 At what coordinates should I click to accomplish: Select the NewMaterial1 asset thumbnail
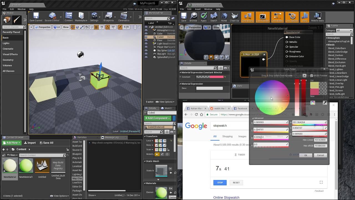[26, 166]
